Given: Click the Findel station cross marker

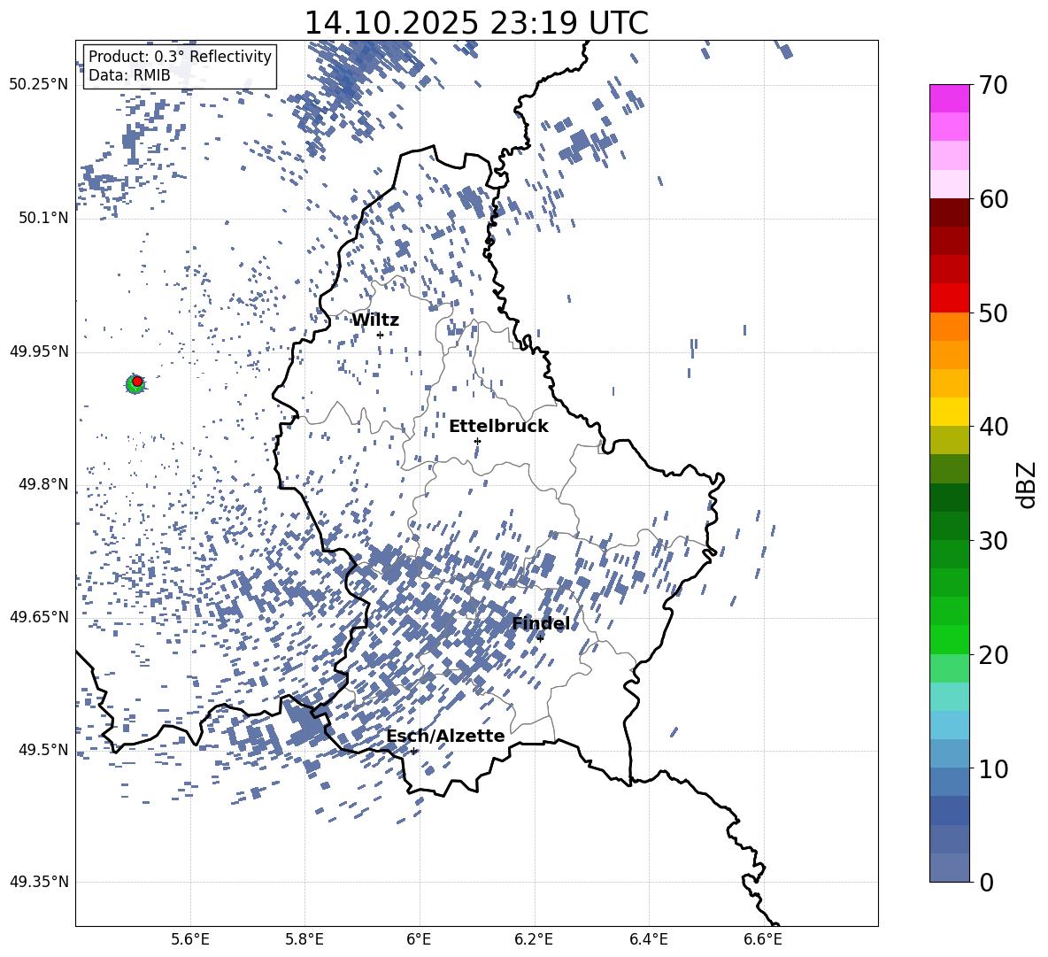Looking at the screenshot, I should 540,638.
